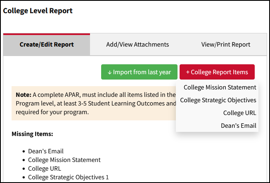
Task: Click Dean's Email in missing items list
Action: pyautogui.click(x=46, y=151)
